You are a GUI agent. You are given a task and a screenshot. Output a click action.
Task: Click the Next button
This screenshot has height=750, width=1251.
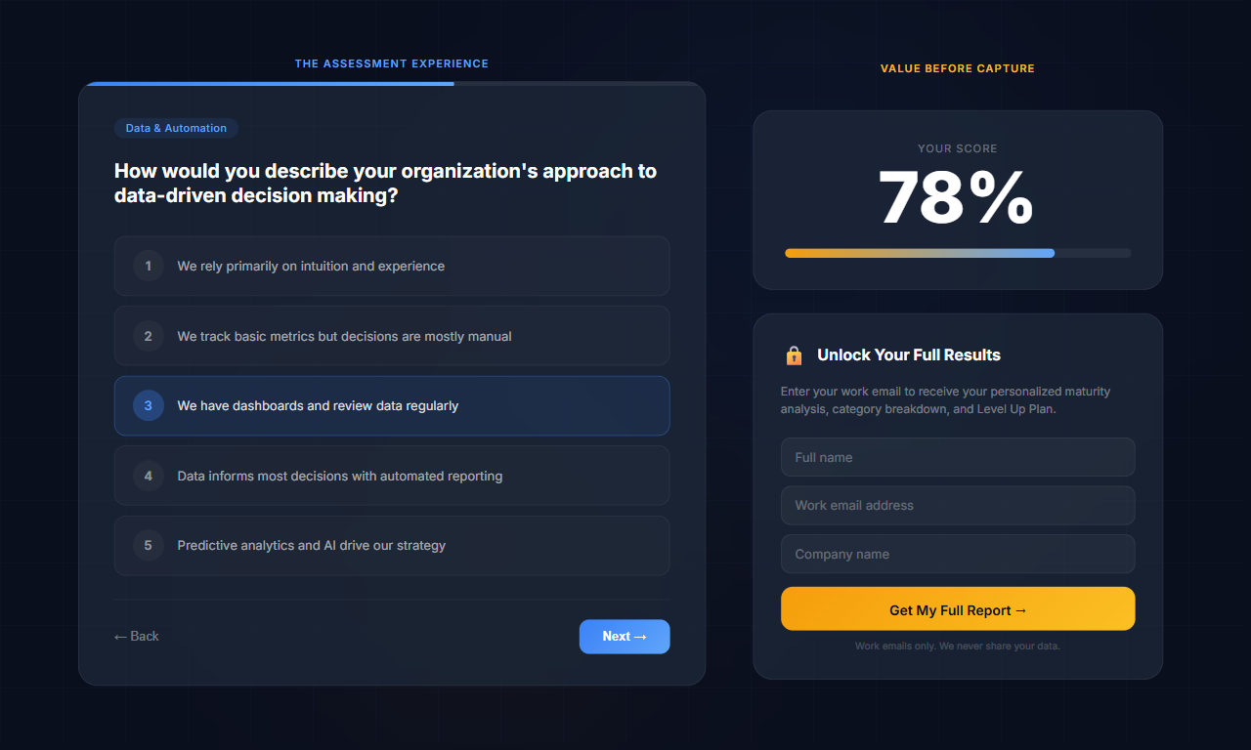pyautogui.click(x=625, y=636)
